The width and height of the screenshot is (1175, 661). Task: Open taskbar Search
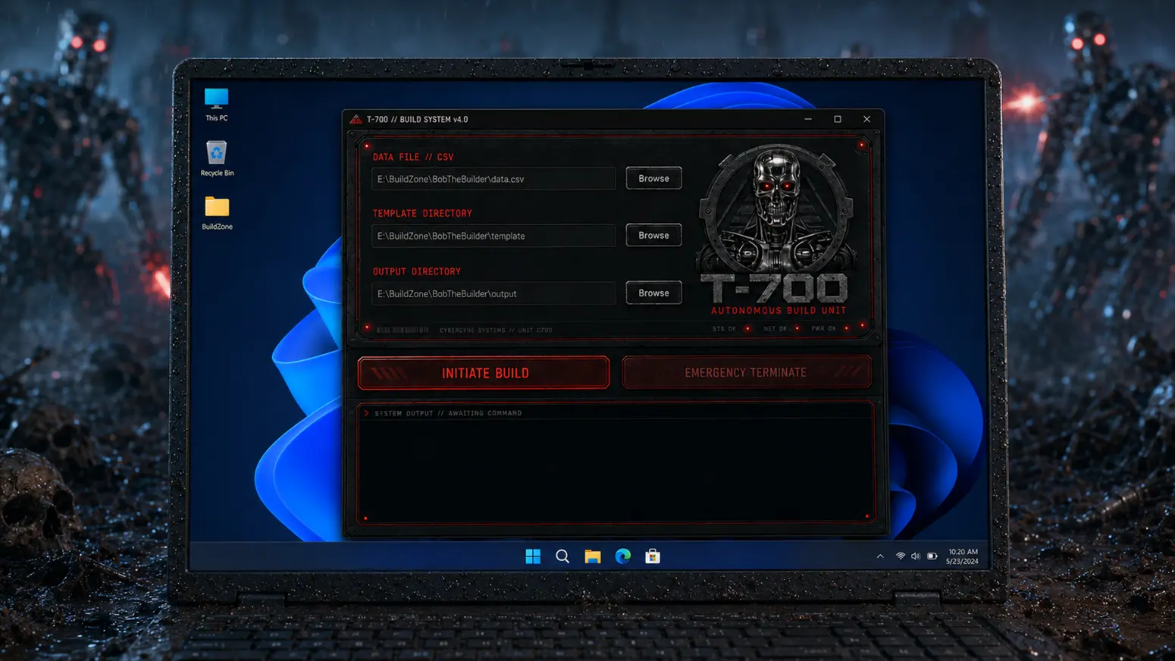562,556
